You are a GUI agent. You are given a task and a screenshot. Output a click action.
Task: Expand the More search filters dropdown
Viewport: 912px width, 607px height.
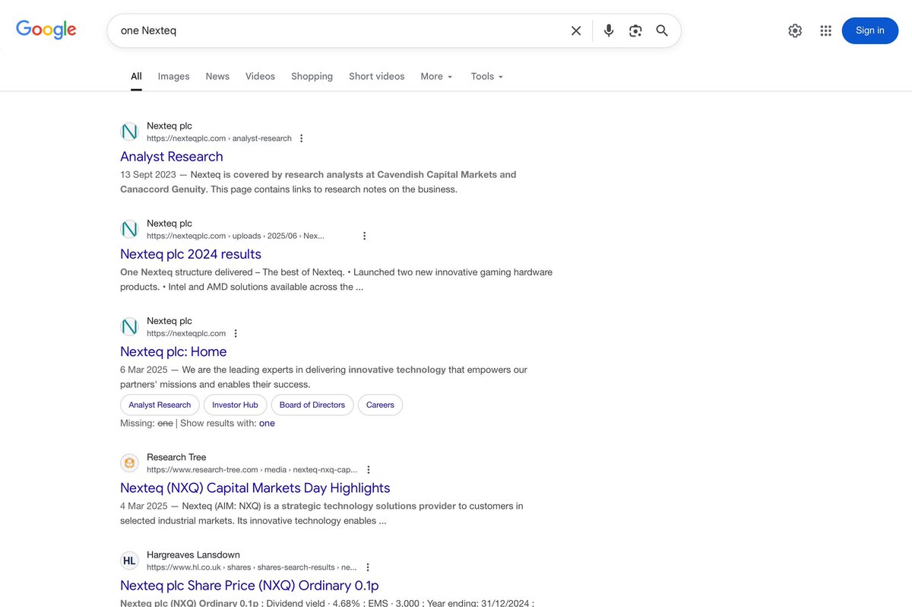click(x=436, y=76)
